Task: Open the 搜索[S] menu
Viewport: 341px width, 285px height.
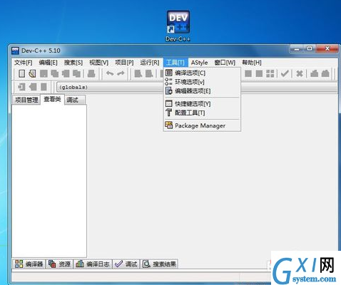Action: pos(73,63)
